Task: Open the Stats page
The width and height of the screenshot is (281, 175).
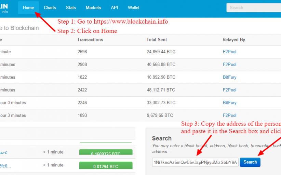Action: [x=71, y=8]
